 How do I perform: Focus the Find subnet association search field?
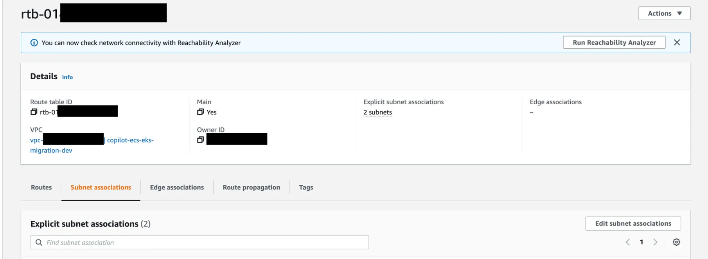click(x=199, y=242)
